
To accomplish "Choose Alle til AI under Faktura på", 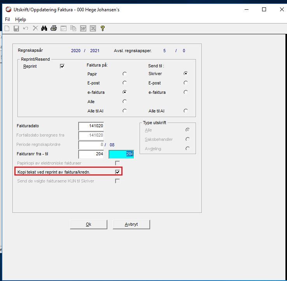I will click(125, 111).
